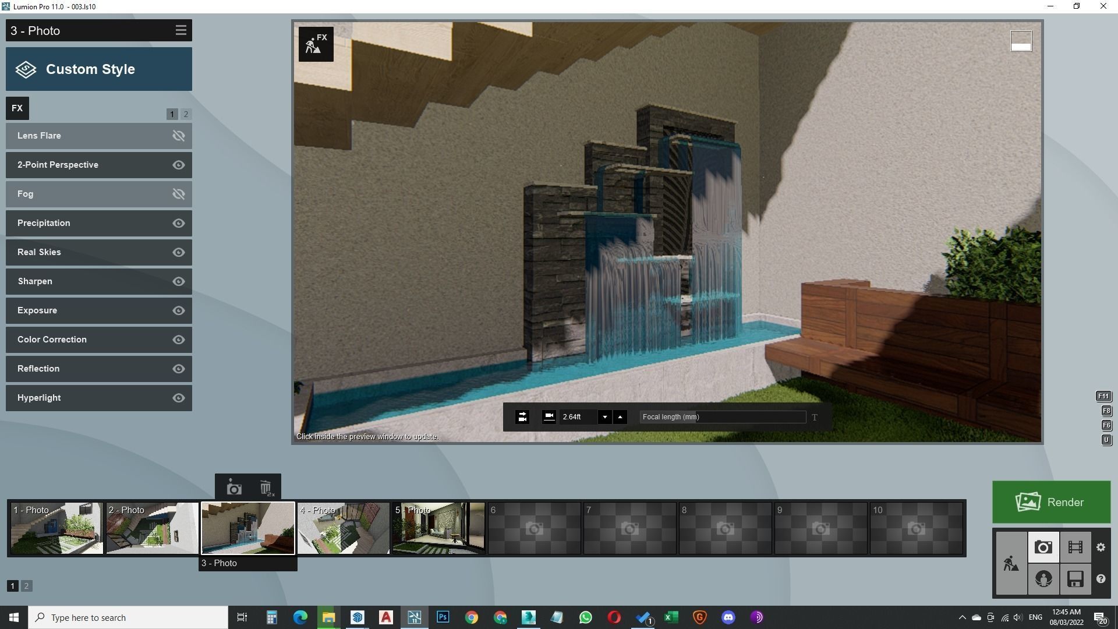Click the Save scene floppy icon
1118x629 pixels.
click(x=1075, y=579)
